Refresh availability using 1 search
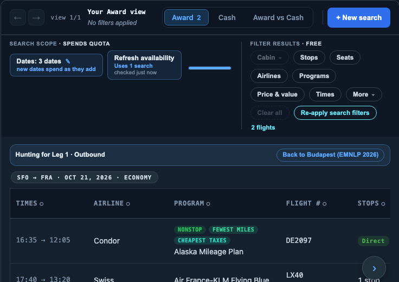Image resolution: width=399 pixels, height=282 pixels. coord(144,65)
